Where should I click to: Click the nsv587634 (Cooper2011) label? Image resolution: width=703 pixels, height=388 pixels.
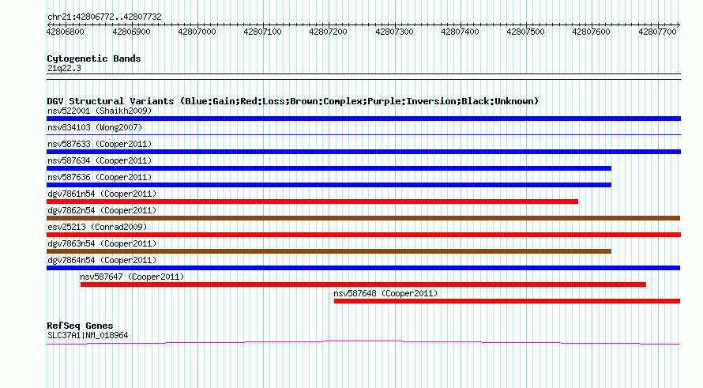point(100,160)
